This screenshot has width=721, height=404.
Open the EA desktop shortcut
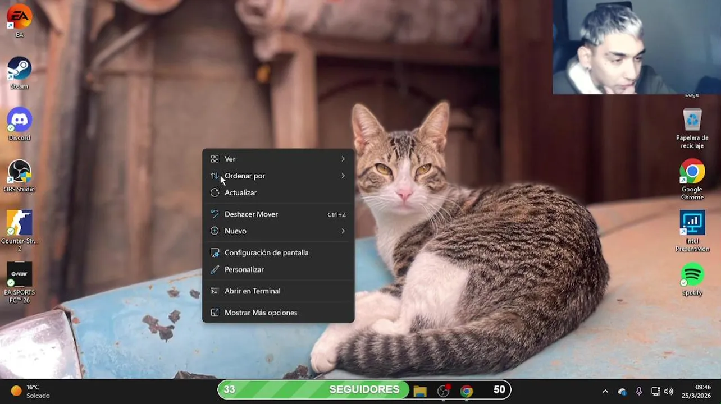19,20
